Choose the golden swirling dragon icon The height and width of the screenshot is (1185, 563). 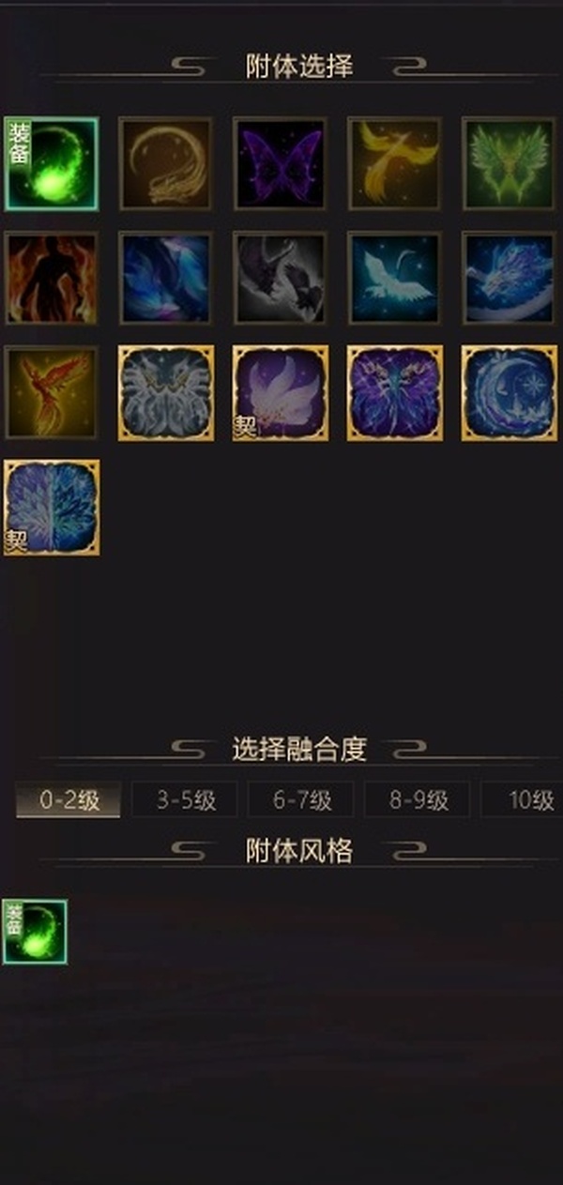[x=165, y=163]
